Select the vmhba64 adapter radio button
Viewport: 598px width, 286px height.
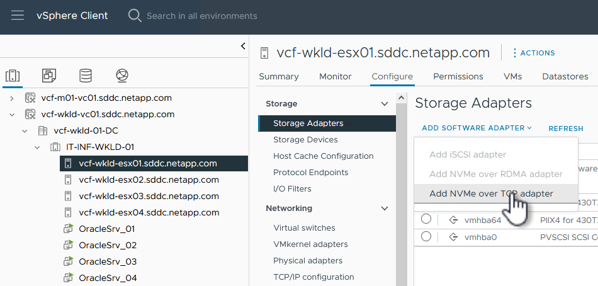(x=426, y=219)
